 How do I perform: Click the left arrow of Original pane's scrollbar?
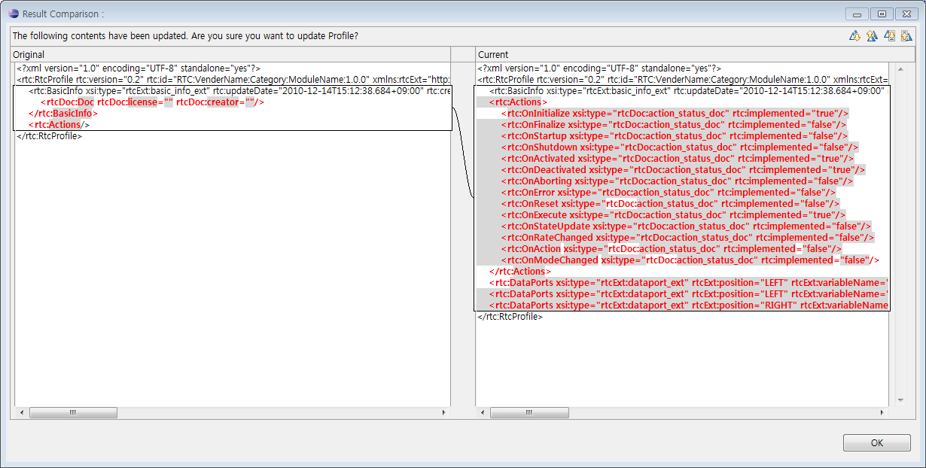20,412
